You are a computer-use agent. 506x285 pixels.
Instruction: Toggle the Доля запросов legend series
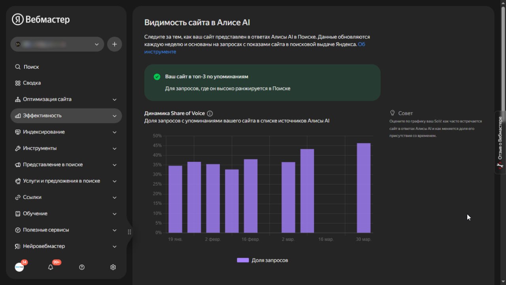(x=262, y=260)
